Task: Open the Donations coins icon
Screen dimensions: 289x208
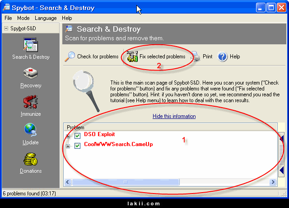Action: pos(31,159)
